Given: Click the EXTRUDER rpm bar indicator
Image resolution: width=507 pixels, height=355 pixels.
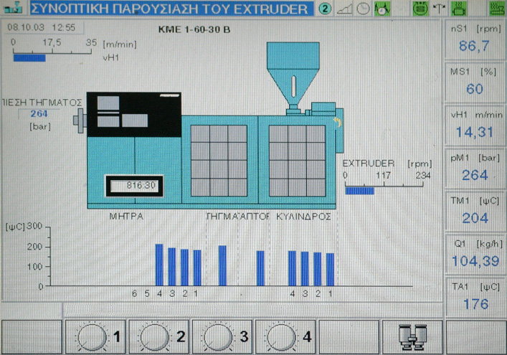Looking at the screenshot, I should pos(359,190).
